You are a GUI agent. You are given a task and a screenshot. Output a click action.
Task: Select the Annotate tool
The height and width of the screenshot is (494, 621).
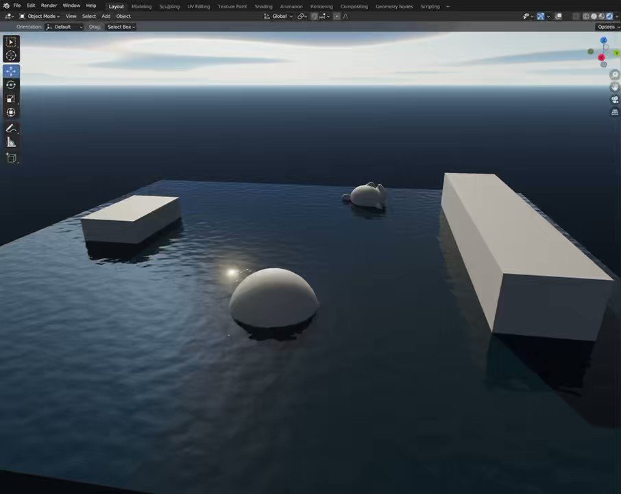coord(11,128)
